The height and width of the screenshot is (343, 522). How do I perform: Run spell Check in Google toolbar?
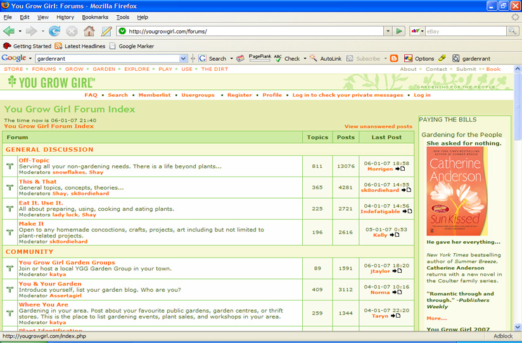288,59
